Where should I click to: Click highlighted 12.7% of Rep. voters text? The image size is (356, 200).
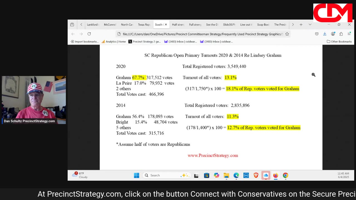264,127
